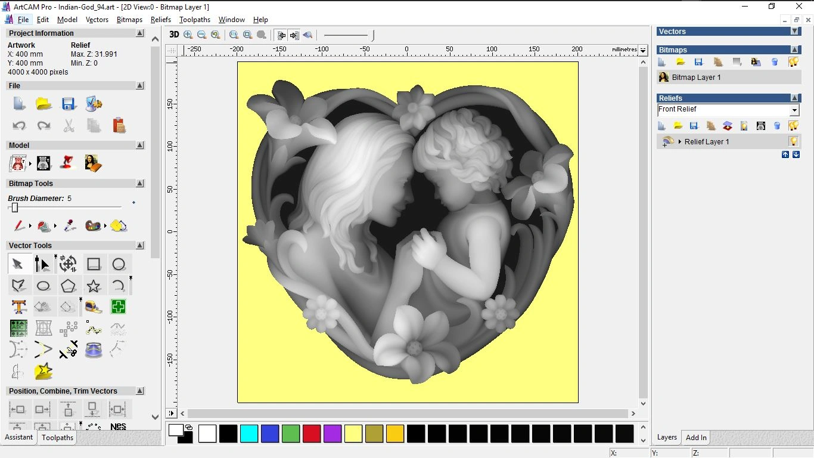Image resolution: width=814 pixels, height=458 pixels.
Task: Open the Toolpaths menu
Action: 194,20
